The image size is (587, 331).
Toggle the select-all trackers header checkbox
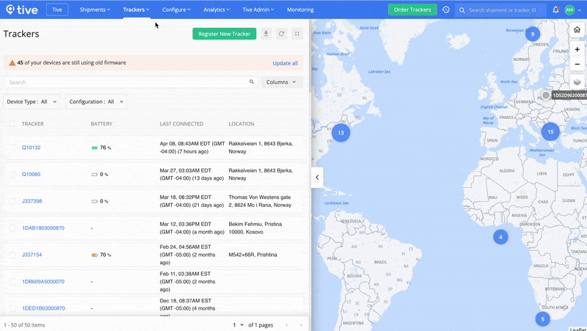tap(12, 124)
